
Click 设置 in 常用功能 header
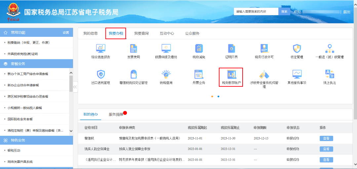point(66,33)
